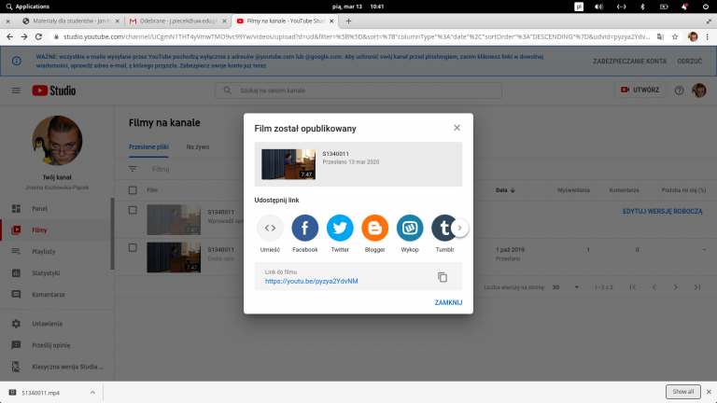Viewport: 717px width, 403px height.
Task: Switch to the Przesłane pliki tab
Action: [x=148, y=146]
